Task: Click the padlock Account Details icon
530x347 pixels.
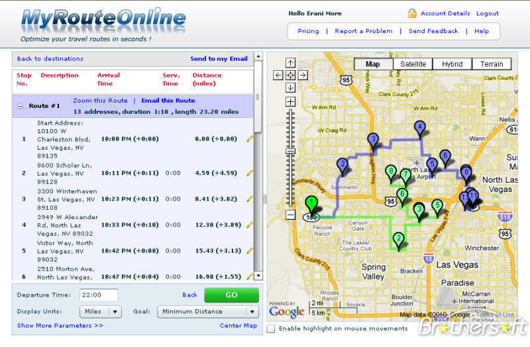Action: point(412,13)
